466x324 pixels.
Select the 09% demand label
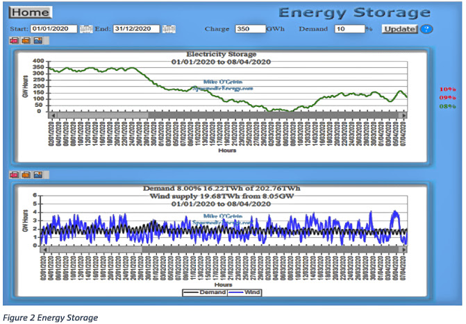coord(447,98)
